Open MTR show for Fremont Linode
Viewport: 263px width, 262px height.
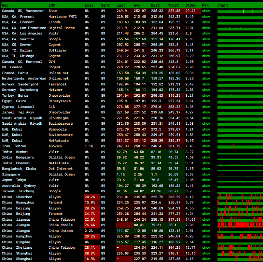[206, 22]
